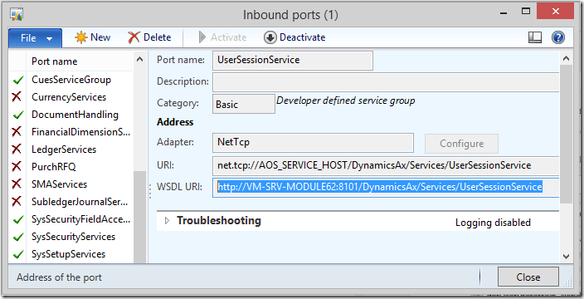
Task: Click the Configure button
Action: click(x=461, y=144)
